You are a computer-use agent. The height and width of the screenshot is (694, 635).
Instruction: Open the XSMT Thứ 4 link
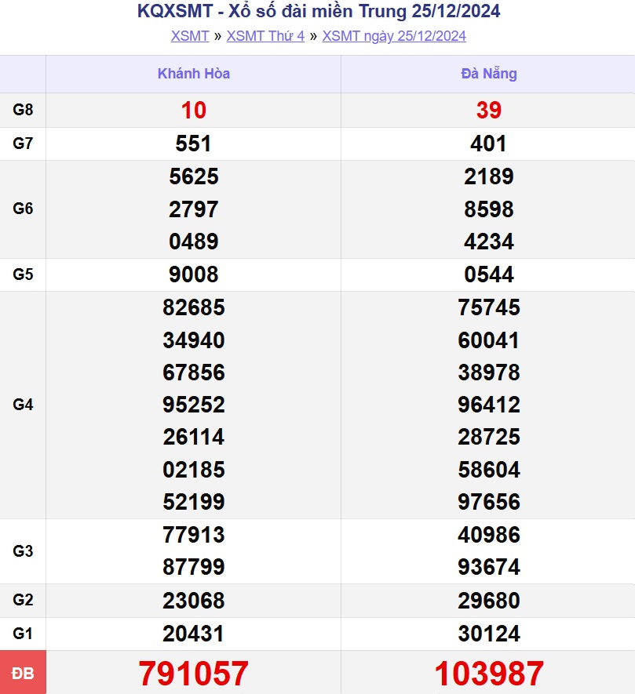265,36
